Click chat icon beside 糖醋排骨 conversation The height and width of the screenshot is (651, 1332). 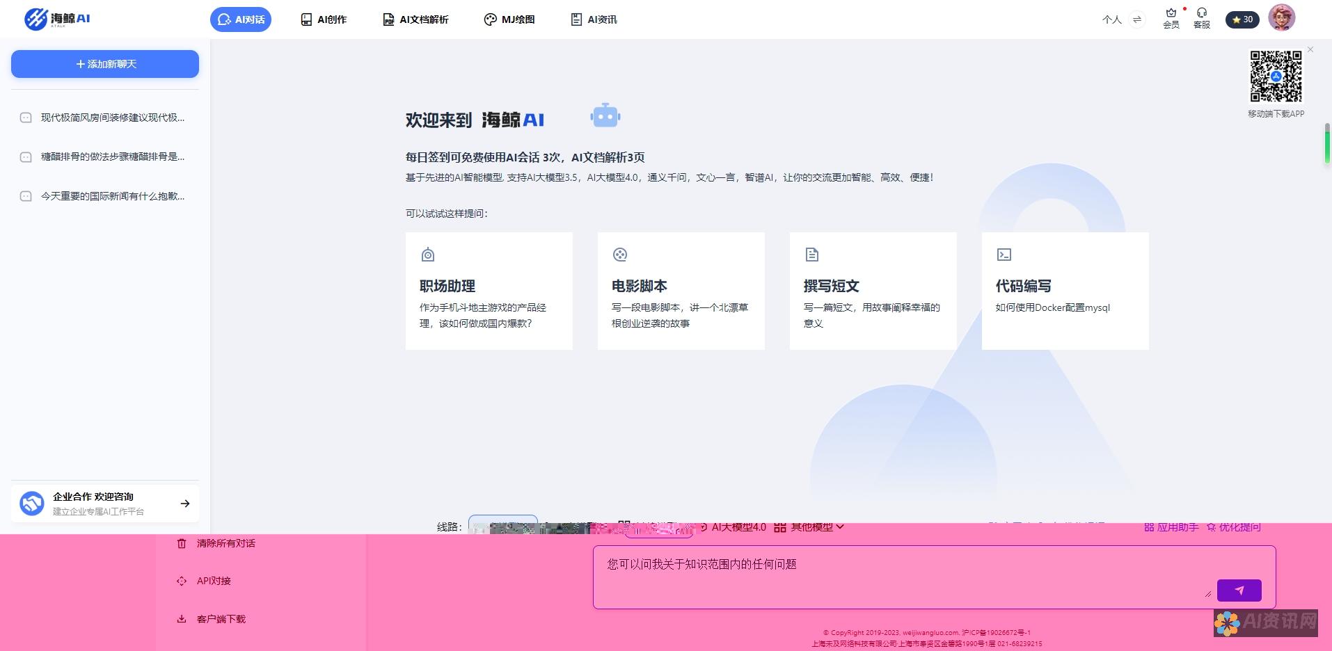pos(26,157)
